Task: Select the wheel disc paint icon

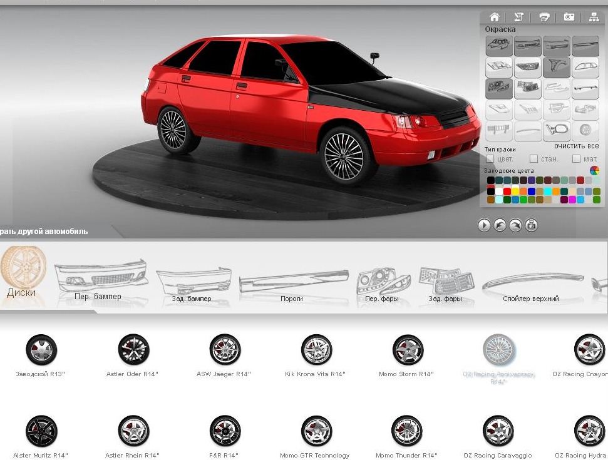Action: tap(585, 131)
